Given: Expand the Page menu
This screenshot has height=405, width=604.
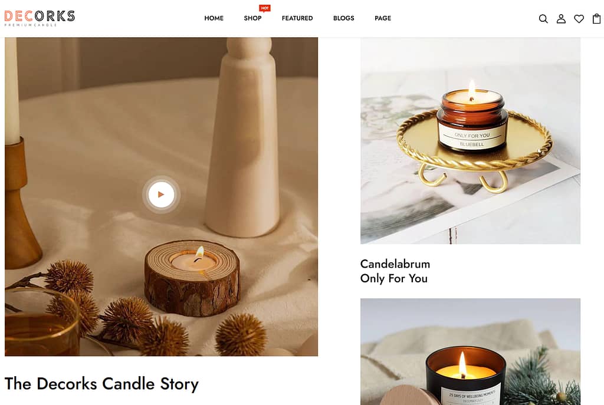Looking at the screenshot, I should coord(383,18).
